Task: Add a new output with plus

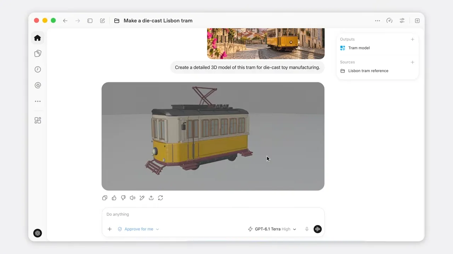Action: tap(412, 39)
